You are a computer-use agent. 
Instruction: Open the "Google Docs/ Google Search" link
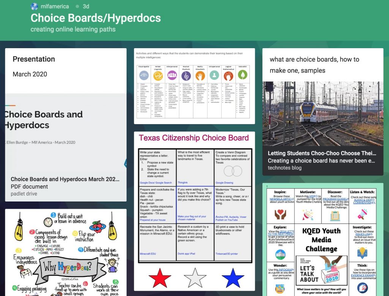click(156, 183)
